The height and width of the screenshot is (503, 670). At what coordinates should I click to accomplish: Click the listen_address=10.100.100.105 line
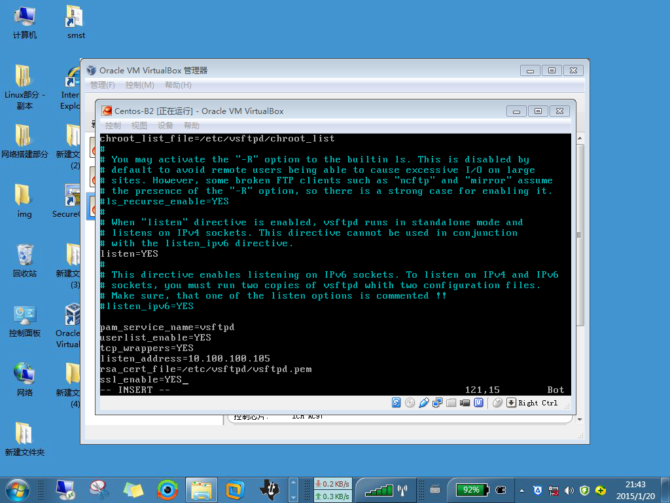(185, 358)
